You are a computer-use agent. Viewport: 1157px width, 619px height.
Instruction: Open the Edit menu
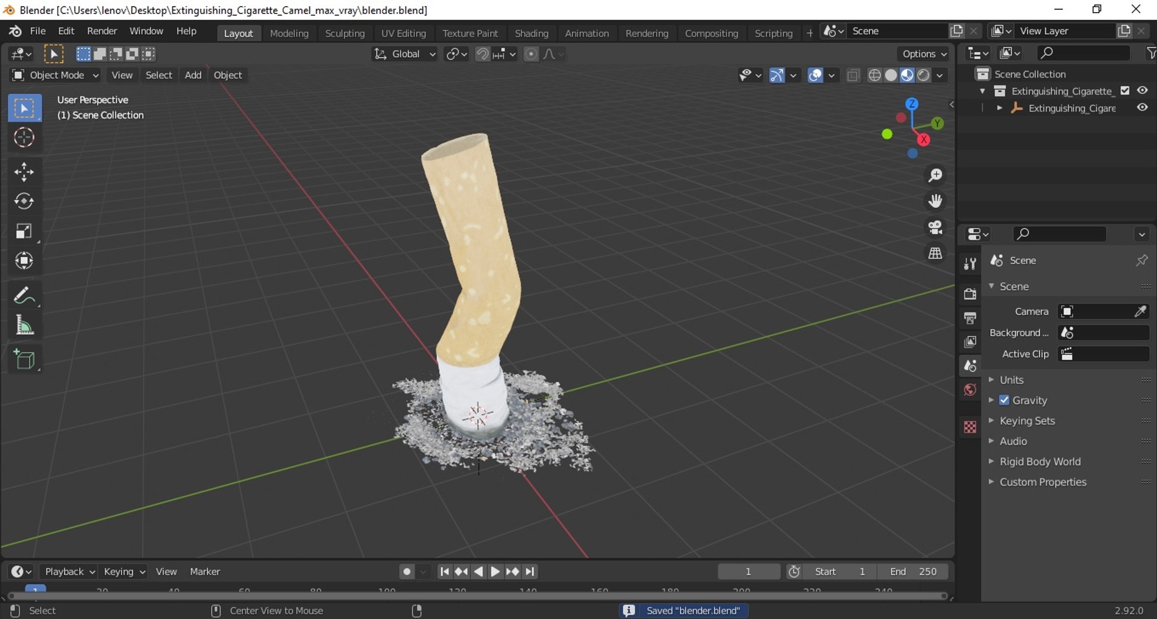pos(66,31)
